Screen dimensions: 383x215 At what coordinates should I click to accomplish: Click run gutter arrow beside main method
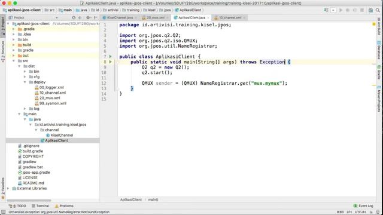coord(110,62)
